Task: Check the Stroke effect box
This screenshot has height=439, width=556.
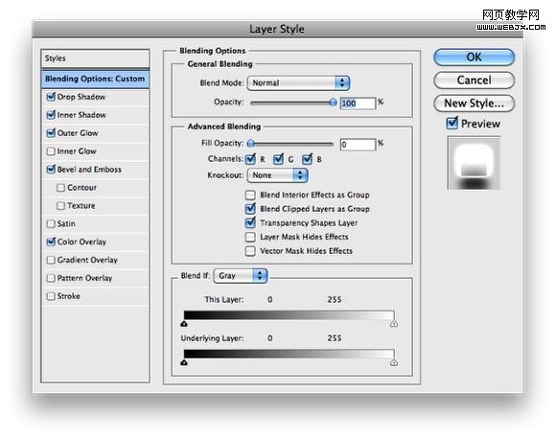Action: pos(51,296)
